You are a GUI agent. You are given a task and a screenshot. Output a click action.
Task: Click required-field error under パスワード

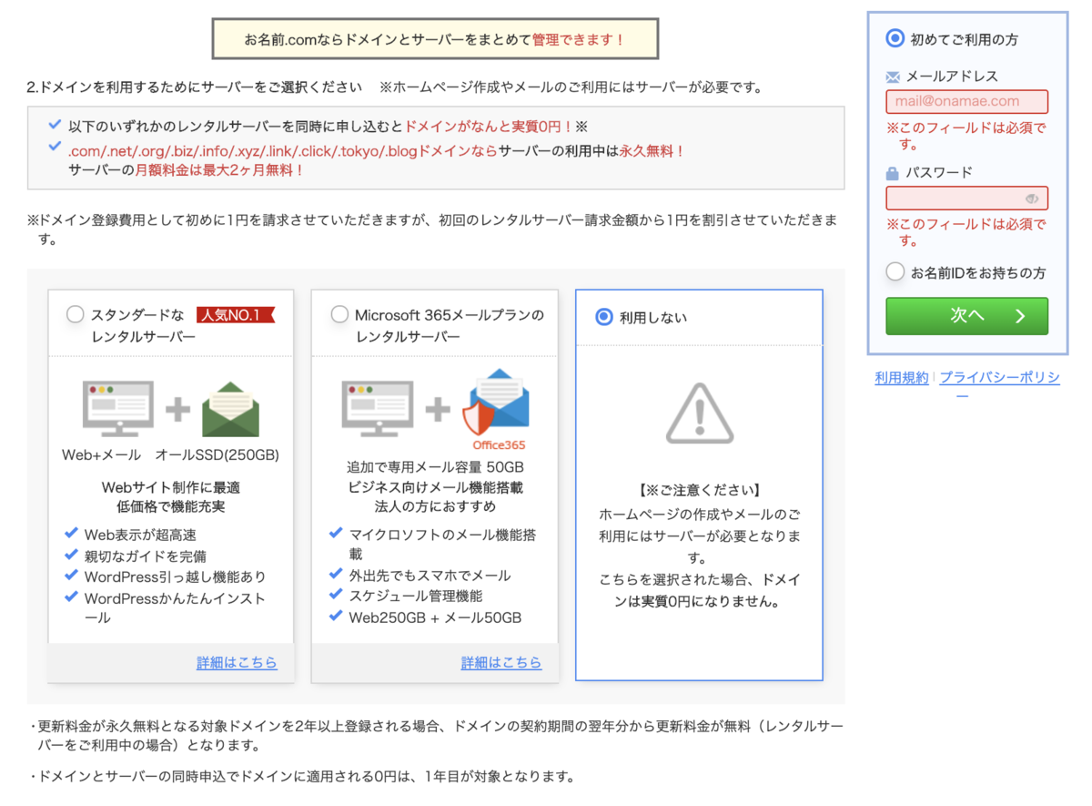point(966,232)
